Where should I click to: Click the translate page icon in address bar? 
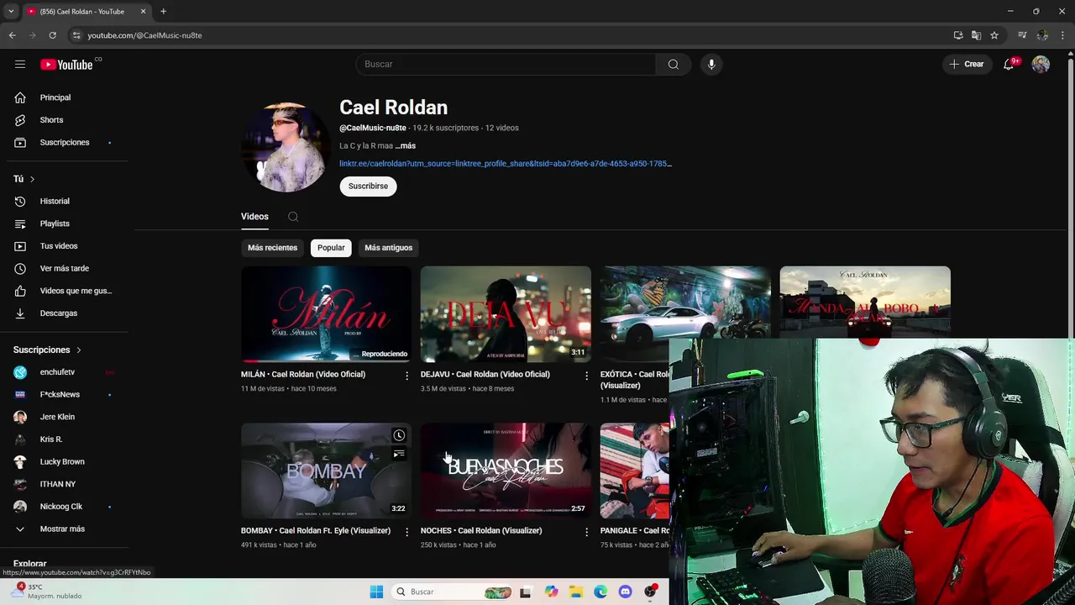976,35
